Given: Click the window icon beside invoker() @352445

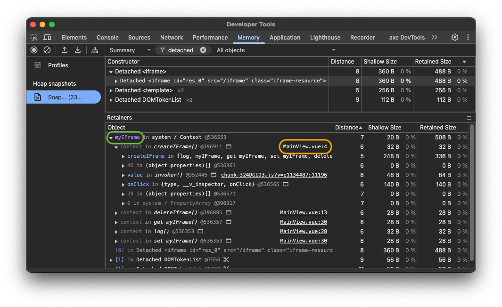Looking at the screenshot, I should [214, 175].
